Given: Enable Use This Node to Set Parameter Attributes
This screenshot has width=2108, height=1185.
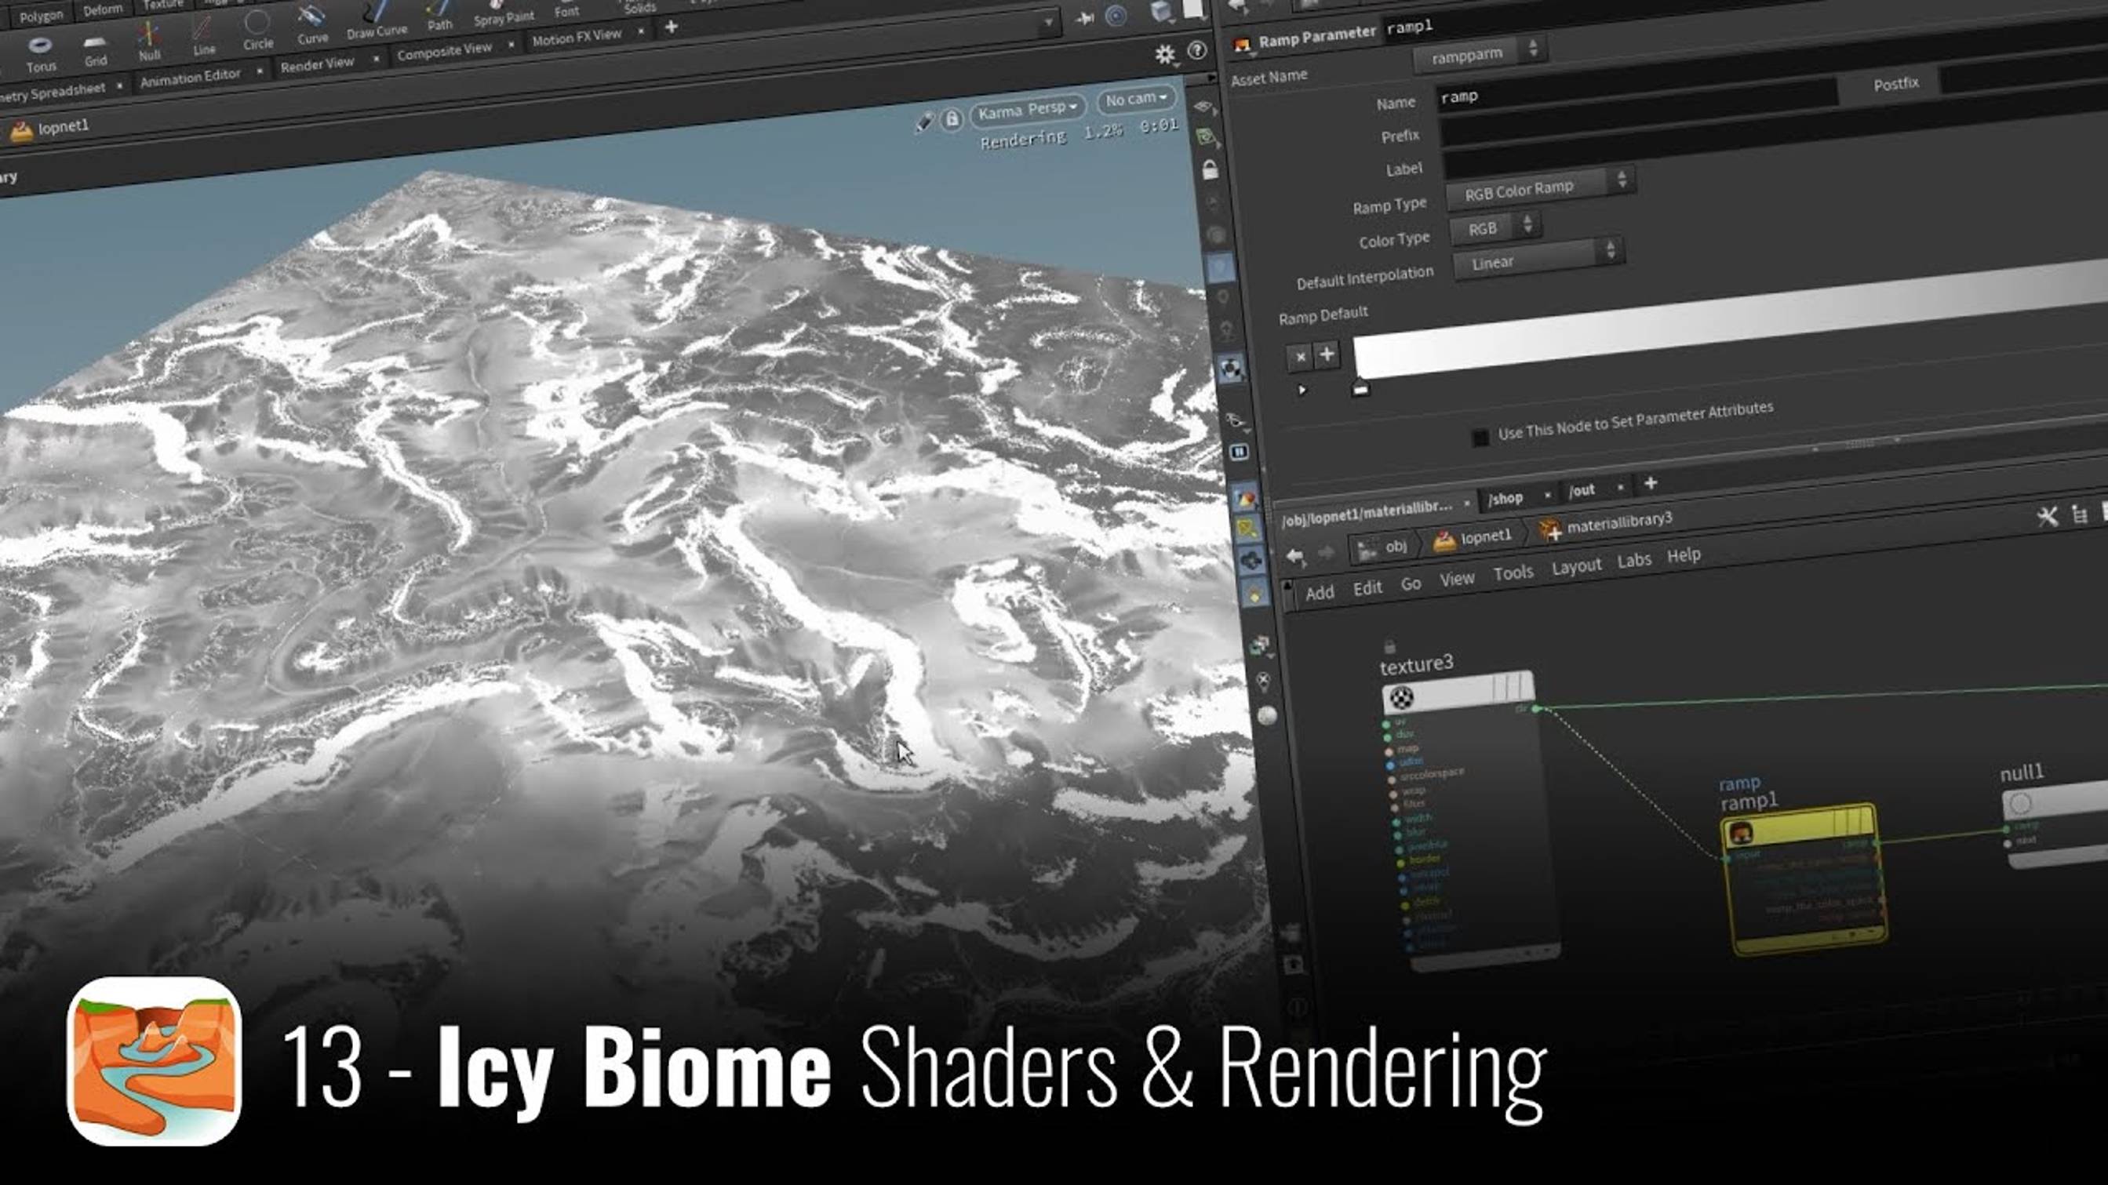Looking at the screenshot, I should (1480, 438).
